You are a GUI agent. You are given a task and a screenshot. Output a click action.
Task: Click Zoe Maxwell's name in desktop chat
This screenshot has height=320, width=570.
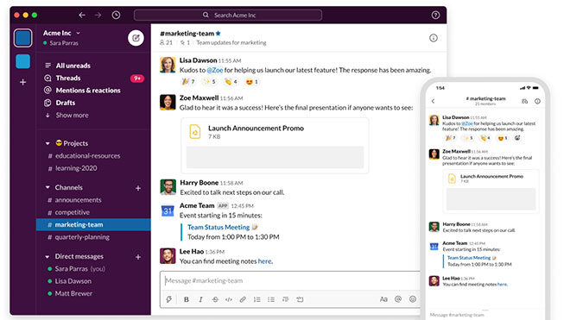click(x=199, y=97)
